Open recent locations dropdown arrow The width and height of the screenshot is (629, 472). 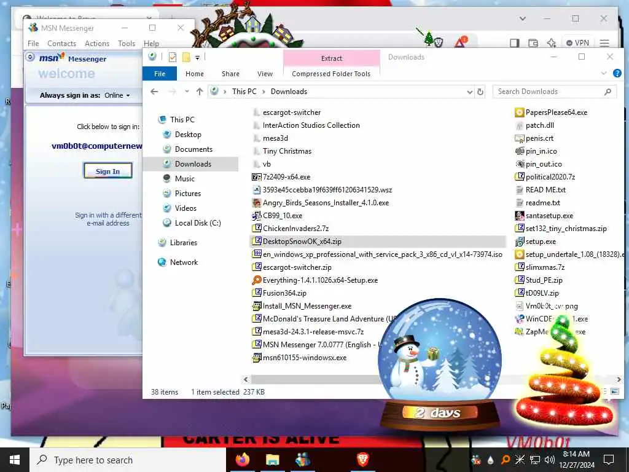187,92
